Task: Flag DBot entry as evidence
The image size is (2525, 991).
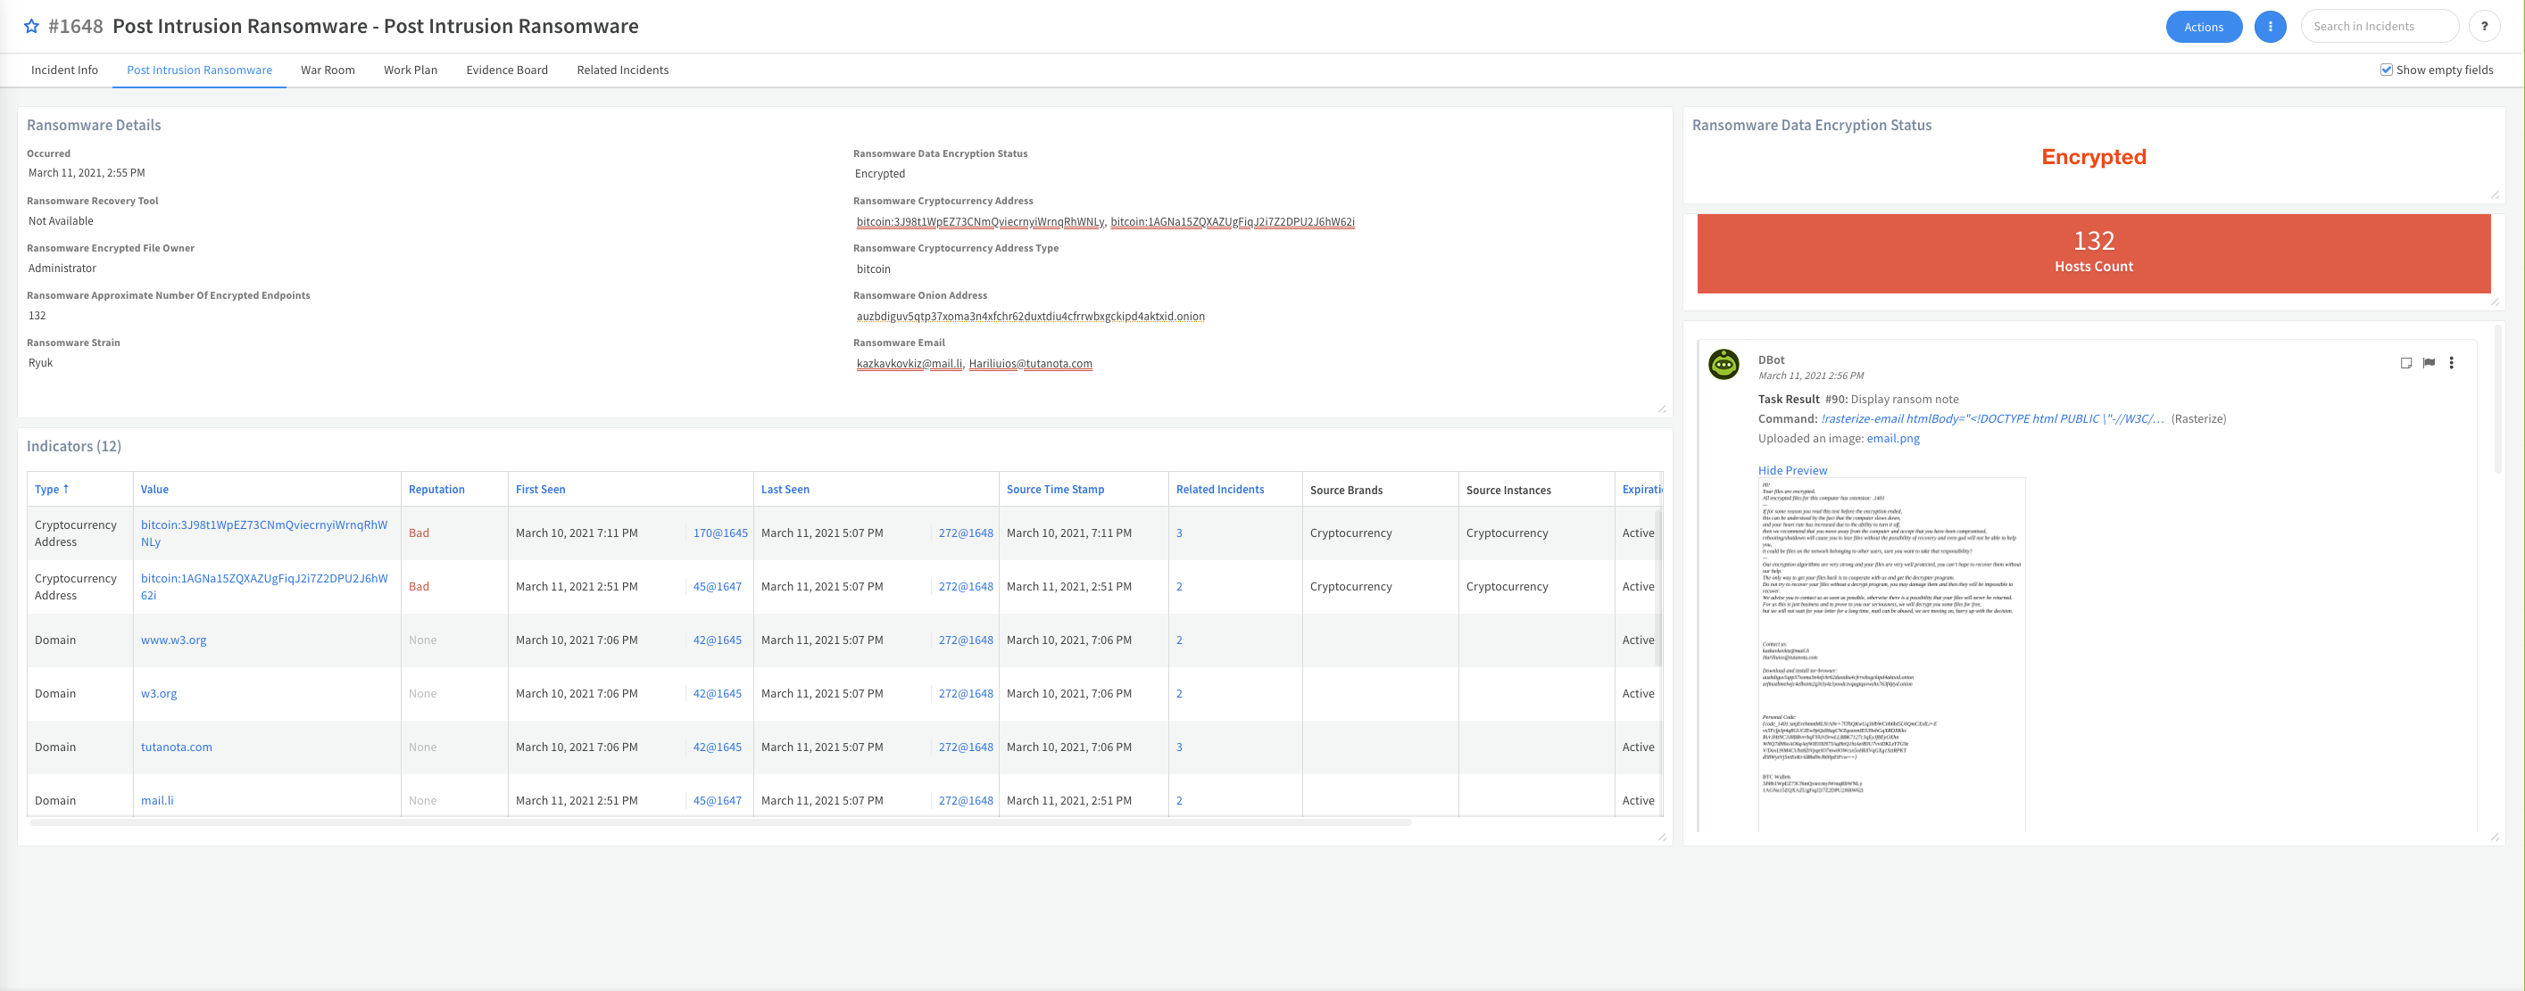Action: (2428, 363)
